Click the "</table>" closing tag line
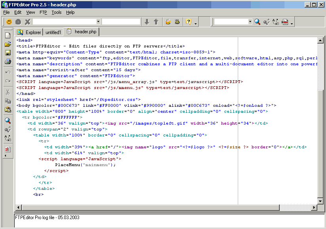Viewport: 326px width, 229px height. pos(44,189)
